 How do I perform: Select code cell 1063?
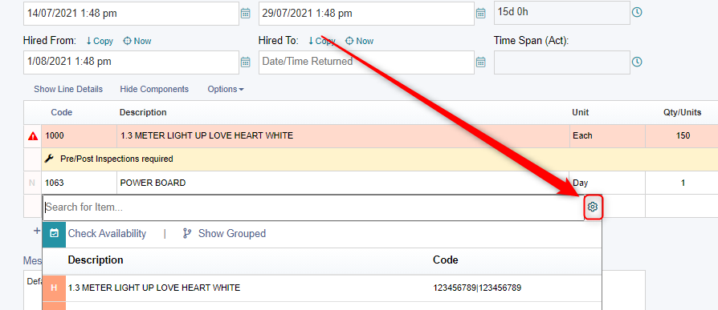tap(79, 183)
